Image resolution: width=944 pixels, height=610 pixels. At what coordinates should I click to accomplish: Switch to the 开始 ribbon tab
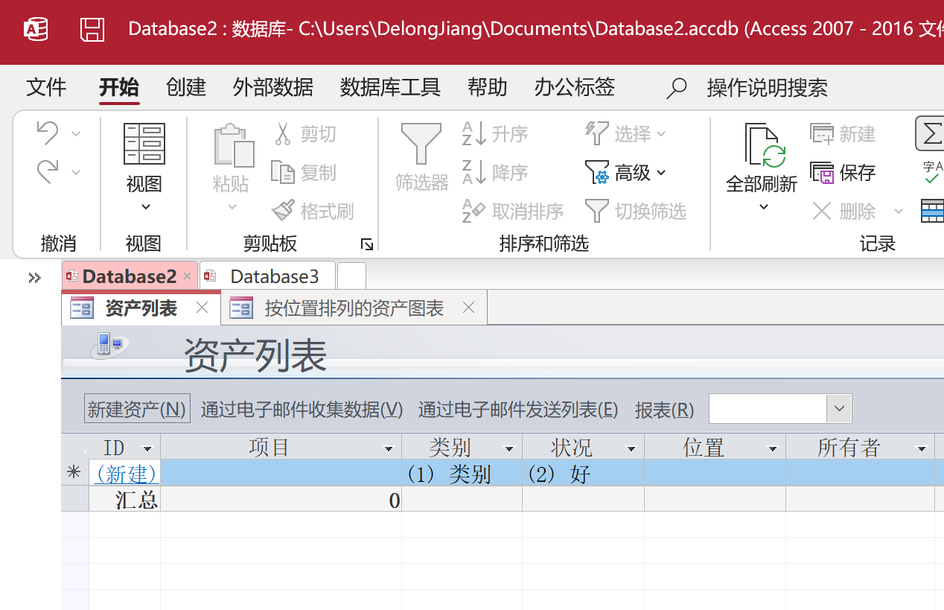pos(119,88)
